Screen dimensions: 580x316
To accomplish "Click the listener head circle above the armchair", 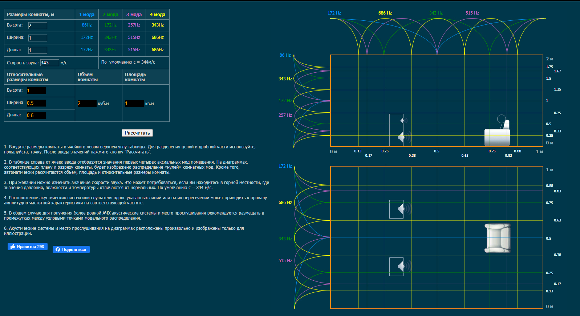I will pos(502,119).
